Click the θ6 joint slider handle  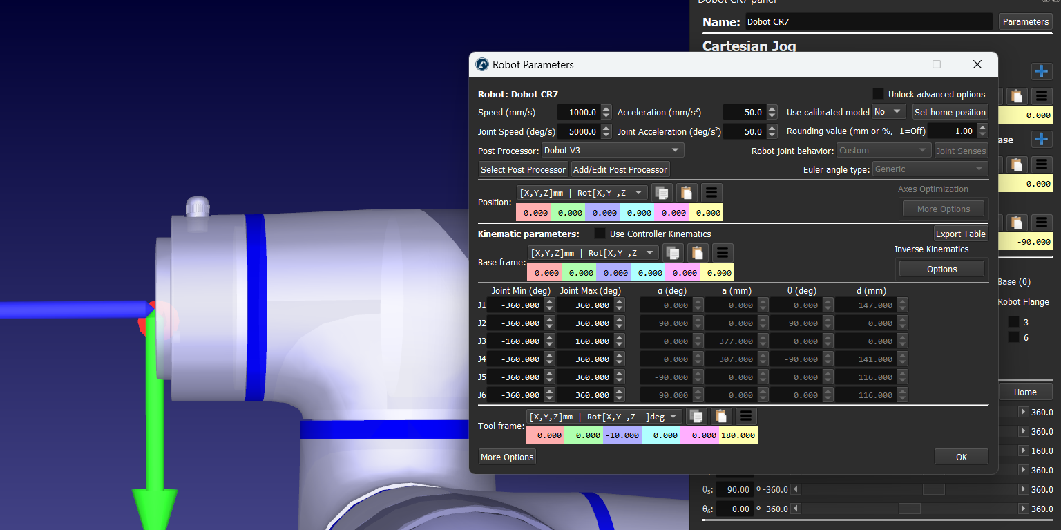pos(909,509)
